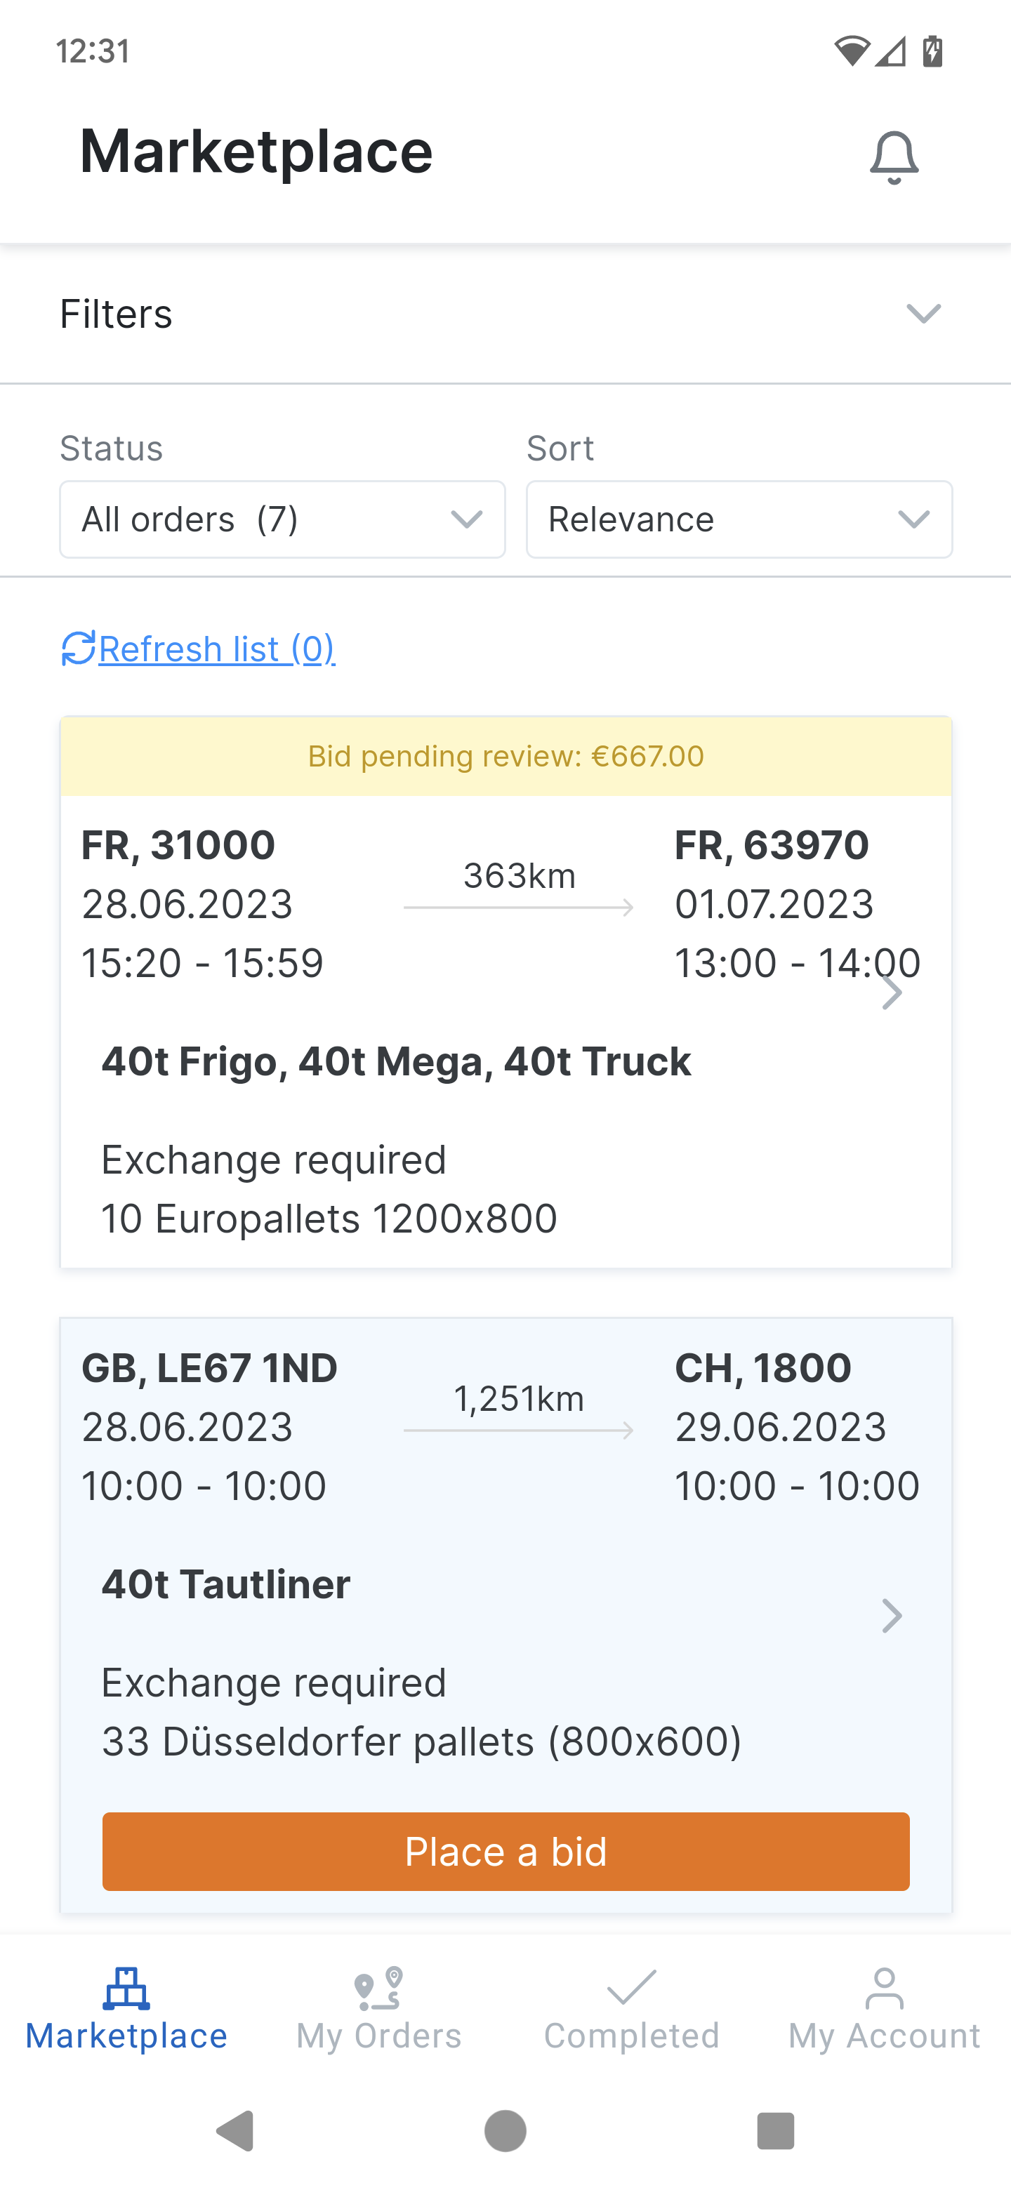
Task: Tap the Marketplace tab icon
Action: 126,1989
